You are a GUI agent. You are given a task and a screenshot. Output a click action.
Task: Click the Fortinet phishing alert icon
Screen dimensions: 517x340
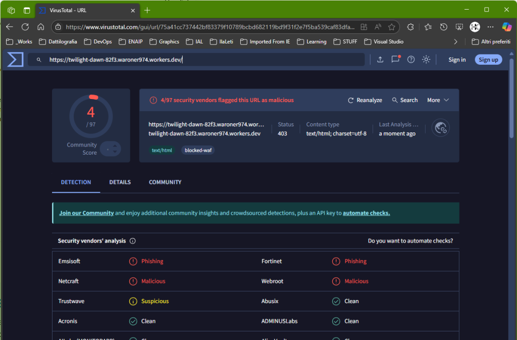tap(336, 262)
